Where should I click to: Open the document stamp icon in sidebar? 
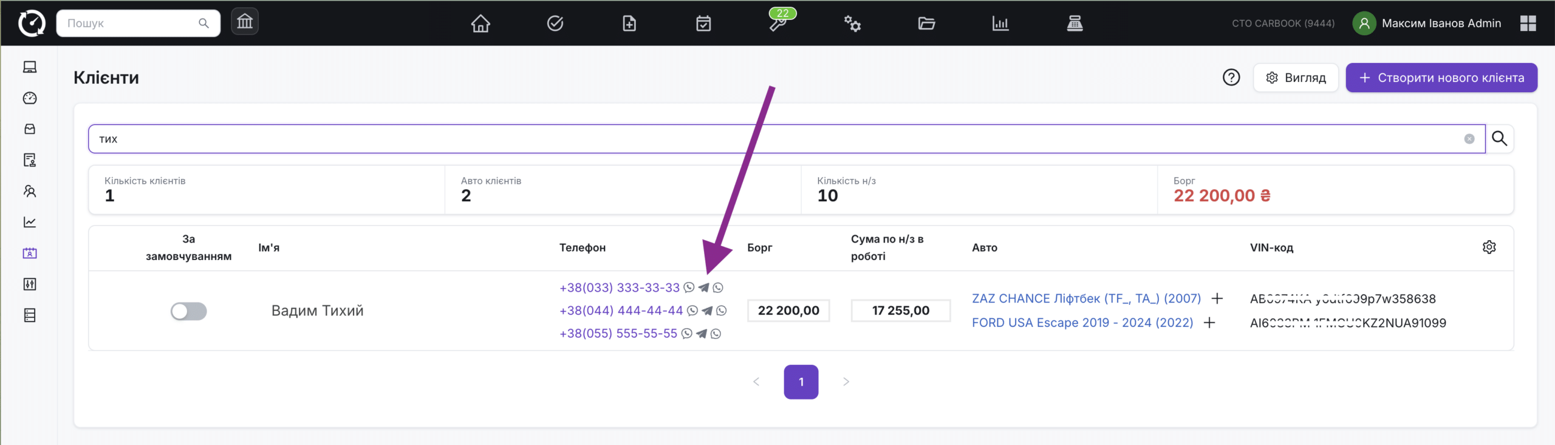point(30,160)
